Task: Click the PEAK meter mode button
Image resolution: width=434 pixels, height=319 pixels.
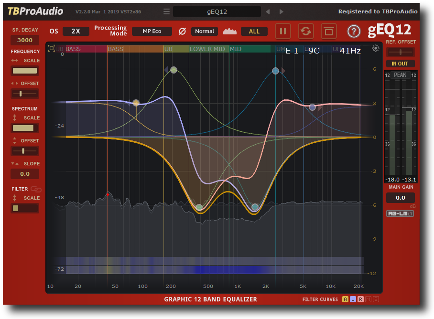Action: click(x=400, y=75)
